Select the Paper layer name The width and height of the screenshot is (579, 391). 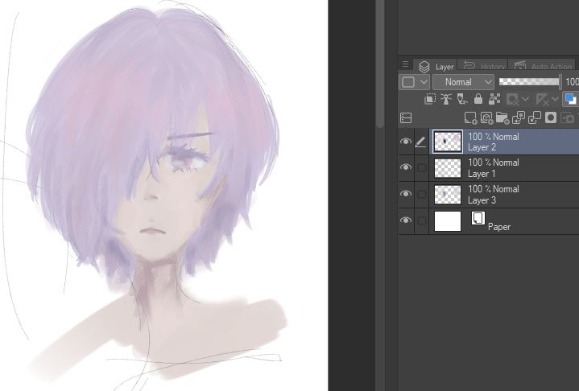tap(498, 227)
